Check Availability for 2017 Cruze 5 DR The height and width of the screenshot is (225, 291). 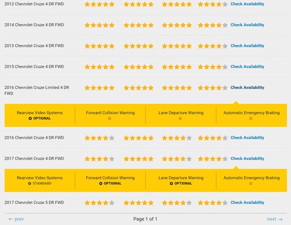(x=247, y=203)
